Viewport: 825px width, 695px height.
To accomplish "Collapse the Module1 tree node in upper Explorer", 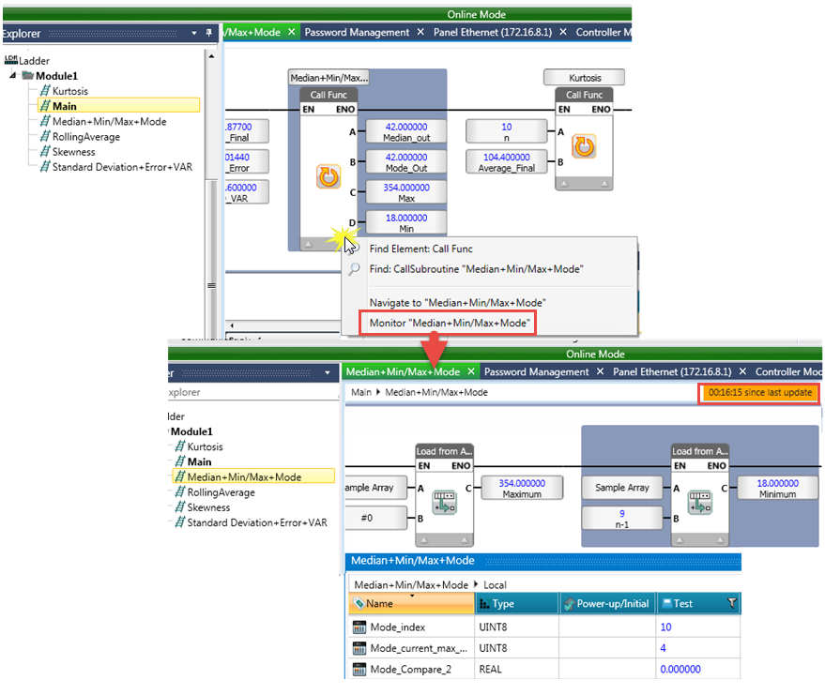I will 13,76.
